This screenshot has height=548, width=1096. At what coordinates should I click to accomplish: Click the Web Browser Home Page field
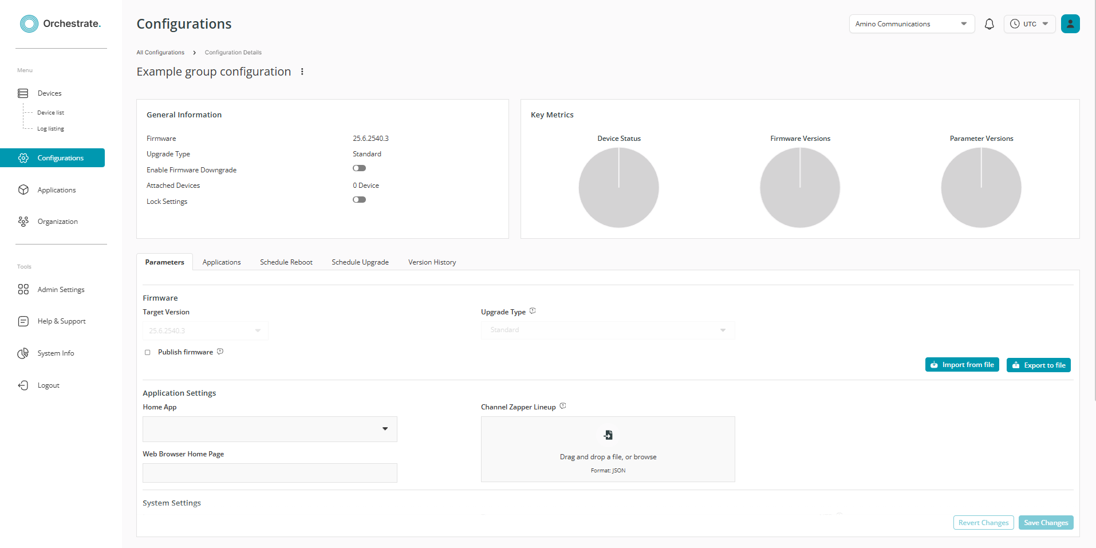tap(270, 473)
